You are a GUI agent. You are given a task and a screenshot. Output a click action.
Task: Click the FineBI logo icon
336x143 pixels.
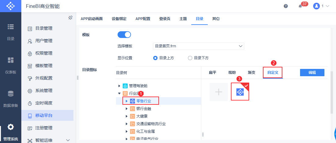click(11, 6)
